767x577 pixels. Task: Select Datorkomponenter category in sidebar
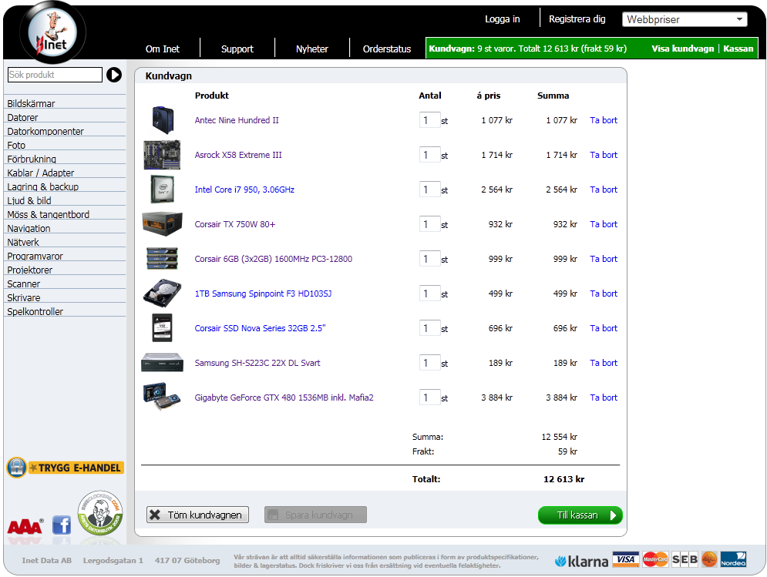45,132
